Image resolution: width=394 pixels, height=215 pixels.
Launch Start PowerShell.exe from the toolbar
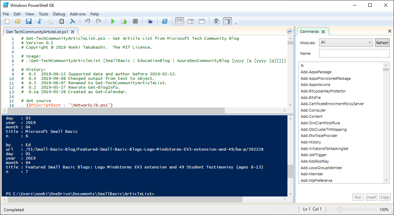coord(165,21)
